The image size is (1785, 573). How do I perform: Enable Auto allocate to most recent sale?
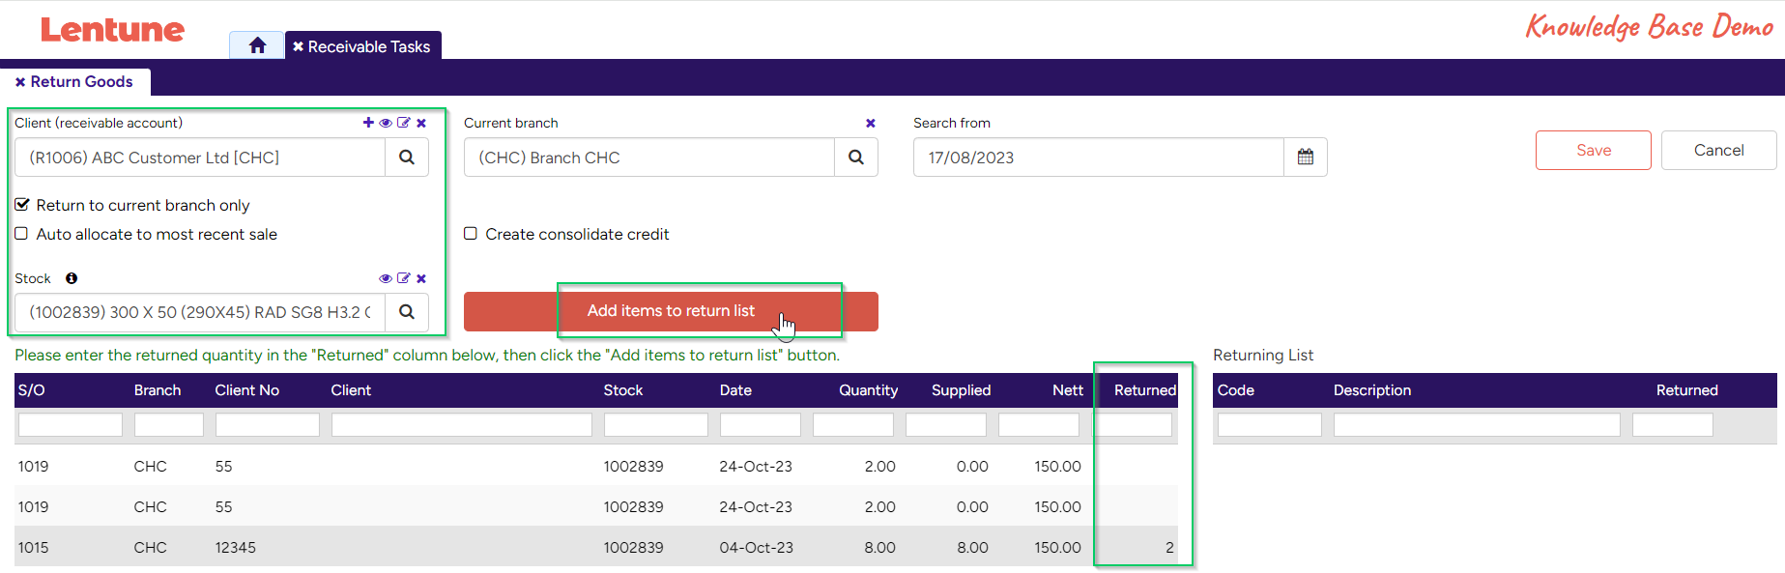point(21,234)
